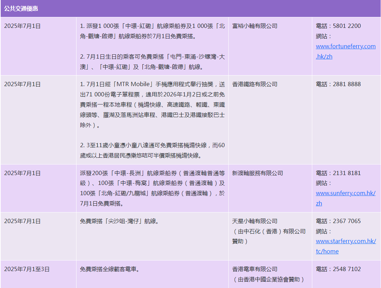Open the www.starferry.com.hk/tc/home link
Screen dimensions: 381x288
345,241
